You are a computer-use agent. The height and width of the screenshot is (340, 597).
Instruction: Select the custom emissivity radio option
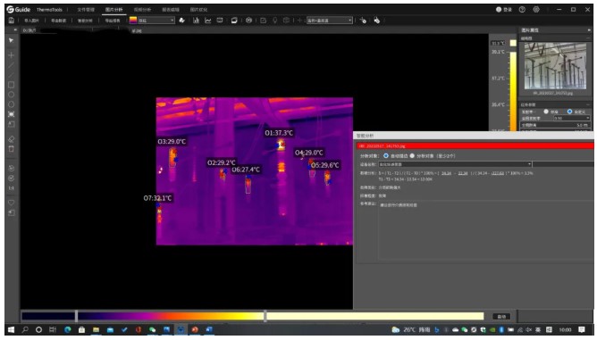[569, 112]
